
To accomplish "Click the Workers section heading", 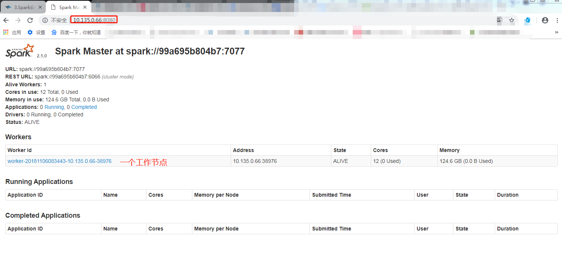I will coord(18,137).
